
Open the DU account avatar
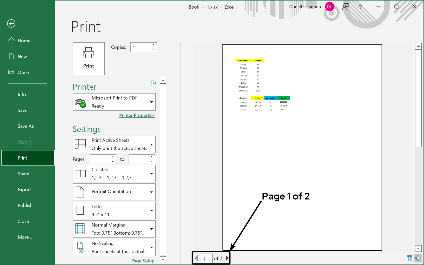point(330,7)
